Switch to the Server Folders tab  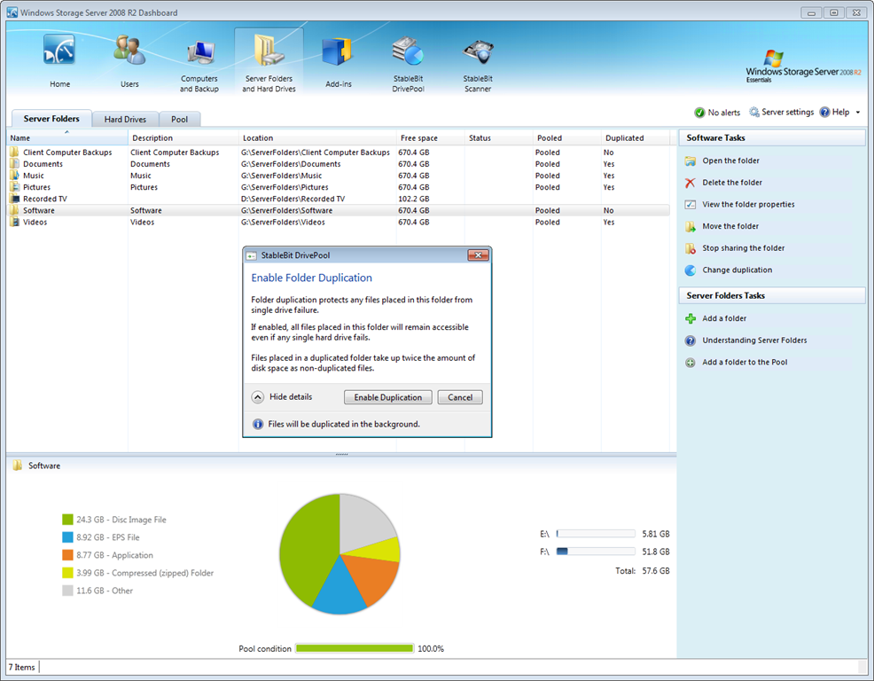(51, 118)
